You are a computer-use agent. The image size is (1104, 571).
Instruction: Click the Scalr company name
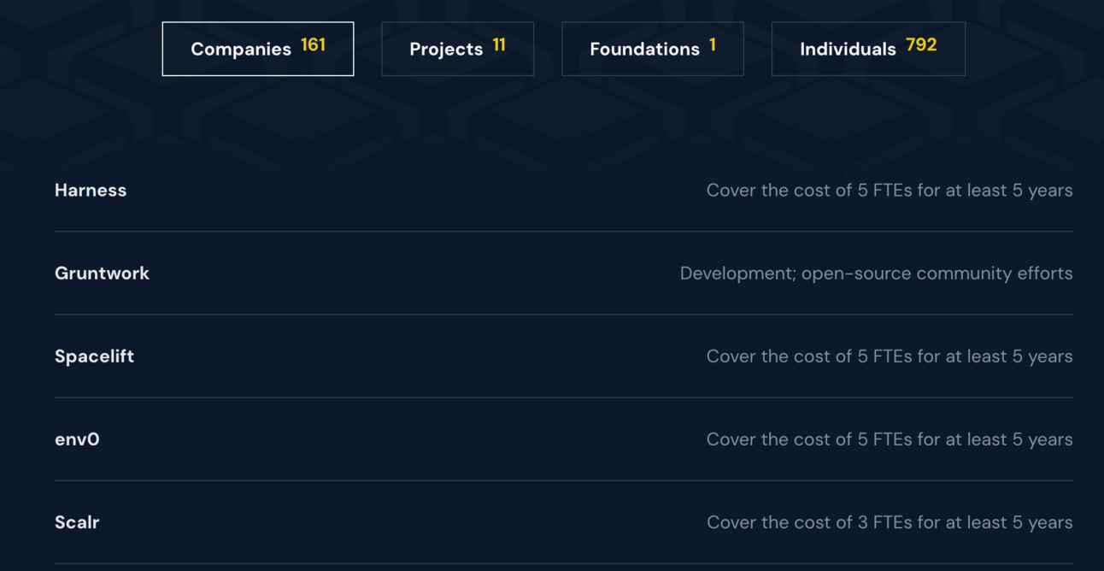[x=77, y=521]
